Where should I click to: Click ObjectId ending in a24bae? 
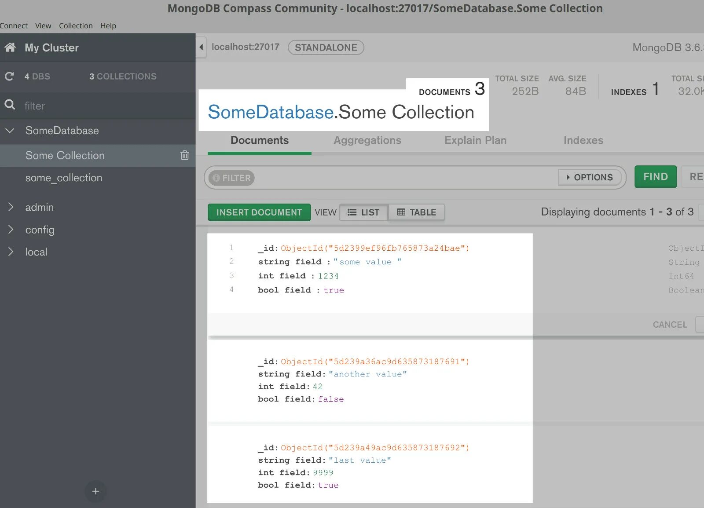(x=375, y=248)
